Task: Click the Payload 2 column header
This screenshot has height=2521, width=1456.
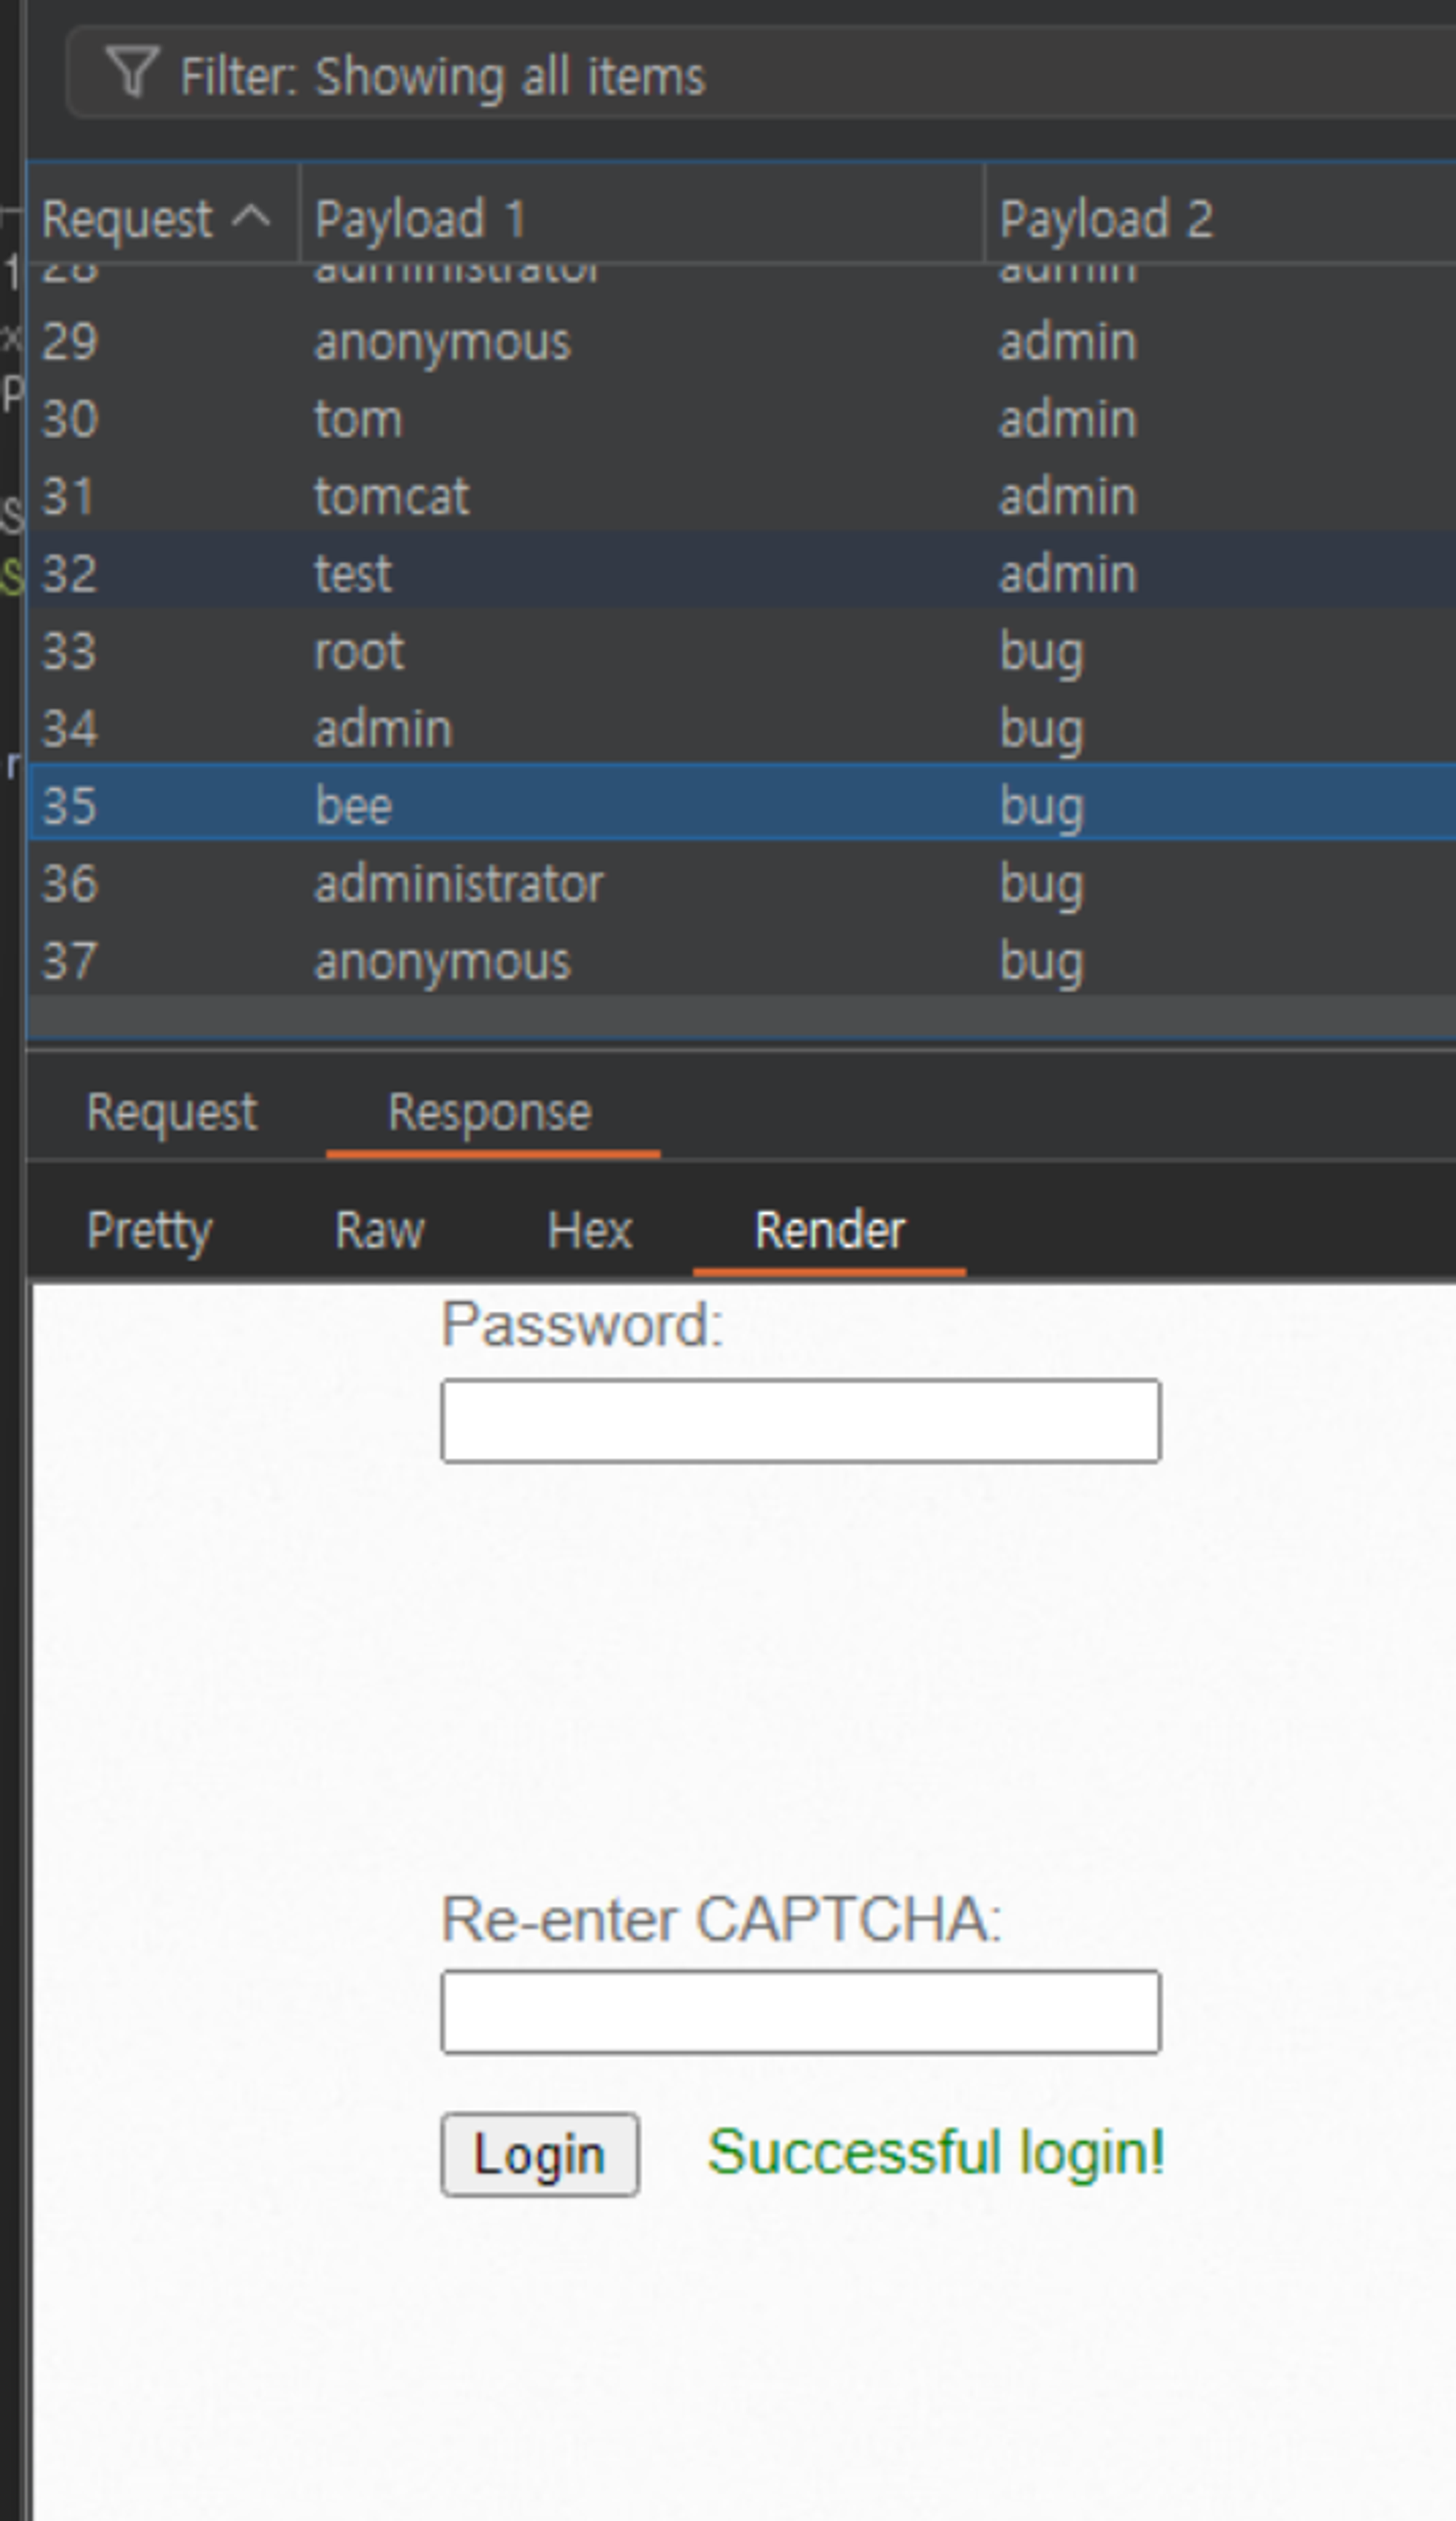Action: coord(1220,218)
